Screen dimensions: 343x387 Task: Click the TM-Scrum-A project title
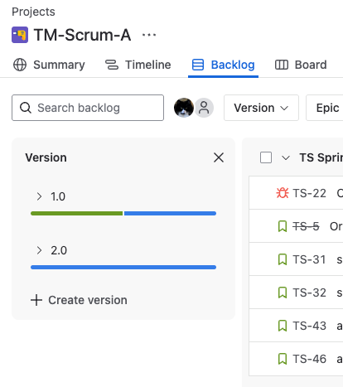(82, 35)
